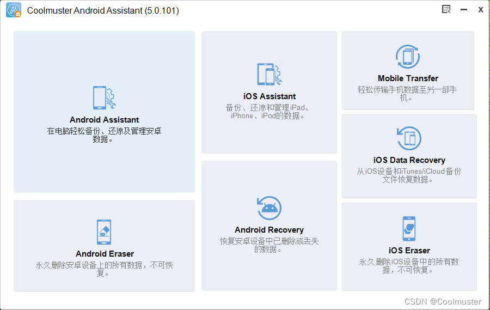
Task: Click the iOS Data Recovery title
Action: (x=409, y=160)
